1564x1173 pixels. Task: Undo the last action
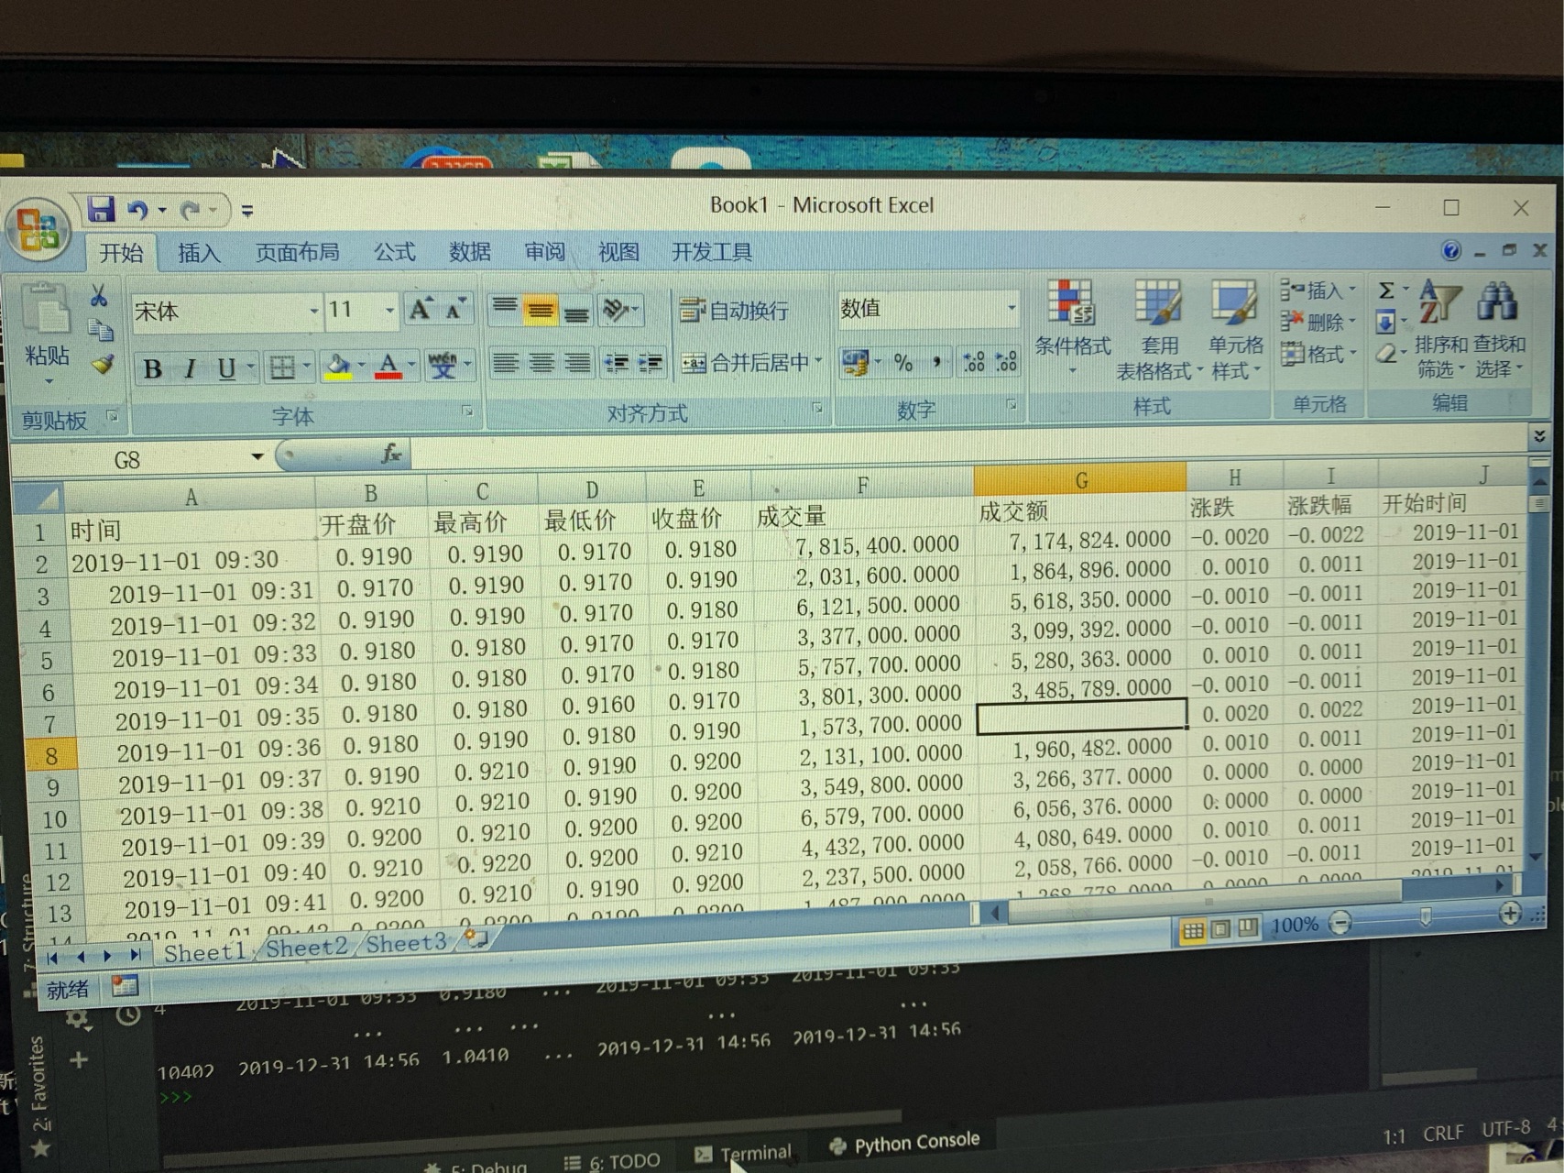(138, 211)
